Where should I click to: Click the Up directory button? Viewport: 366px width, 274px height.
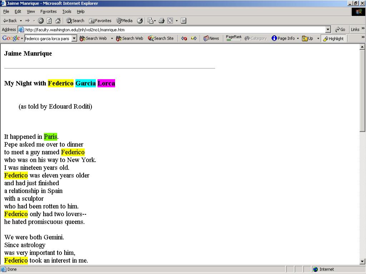tap(307, 39)
